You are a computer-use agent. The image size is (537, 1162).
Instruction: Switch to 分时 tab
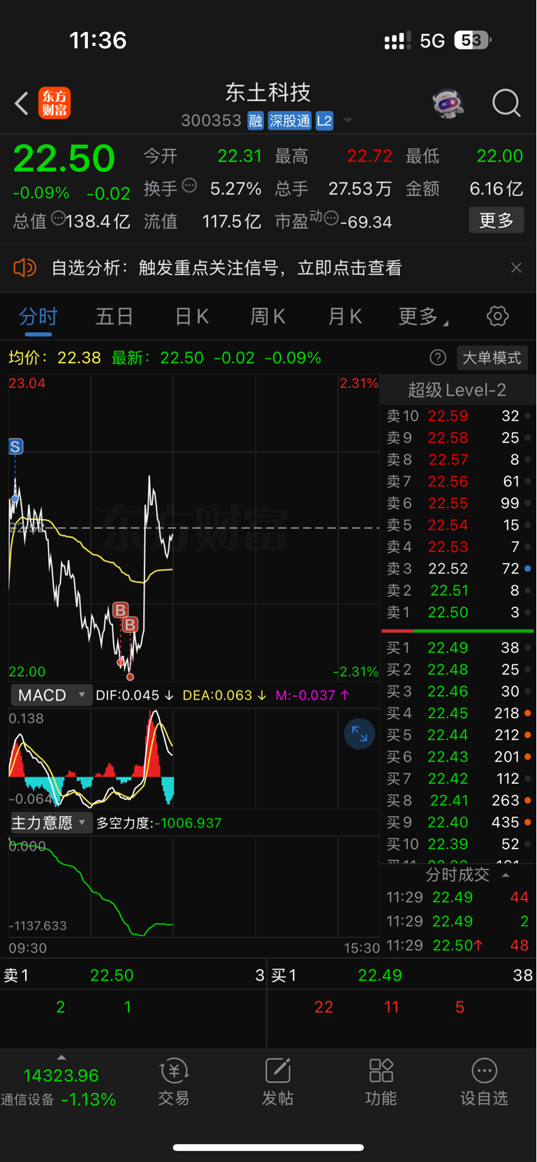pyautogui.click(x=38, y=316)
